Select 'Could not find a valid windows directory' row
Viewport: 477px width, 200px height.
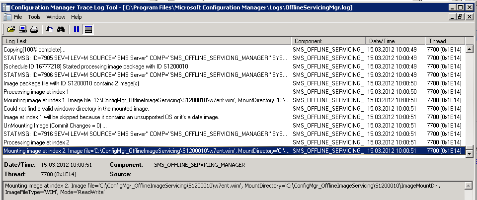[x=234, y=109]
